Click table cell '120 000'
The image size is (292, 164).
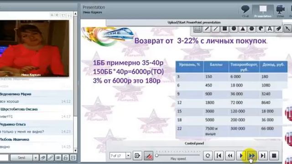point(238,111)
